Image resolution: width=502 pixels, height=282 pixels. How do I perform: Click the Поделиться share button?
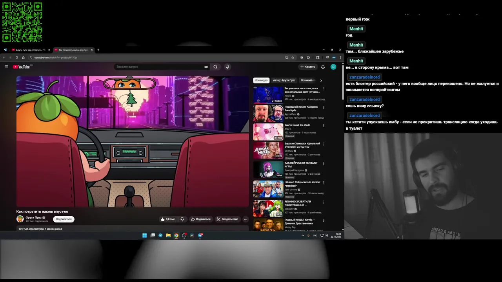click(x=201, y=219)
